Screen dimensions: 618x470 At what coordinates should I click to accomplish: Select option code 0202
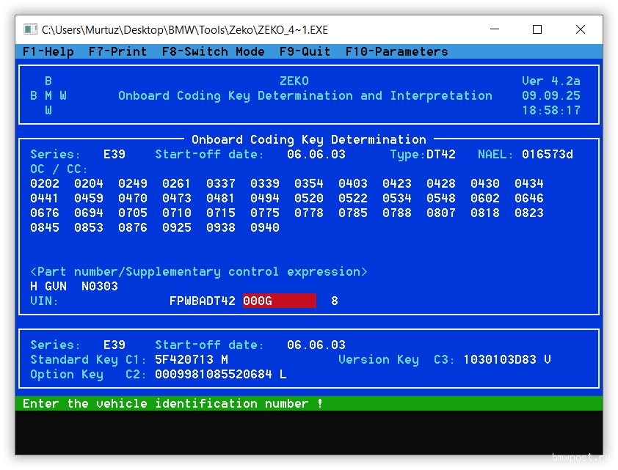point(45,183)
